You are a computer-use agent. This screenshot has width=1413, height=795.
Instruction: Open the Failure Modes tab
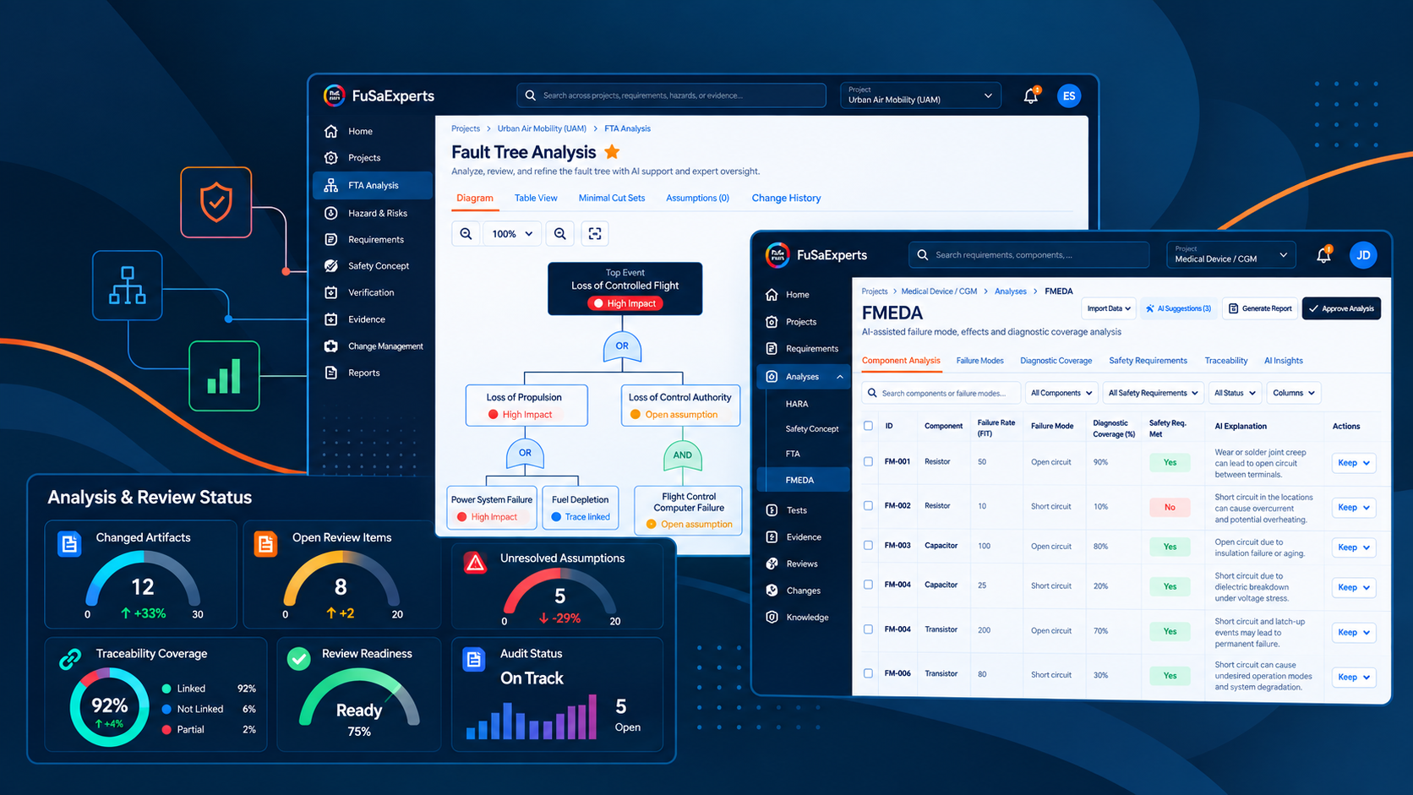pos(979,361)
